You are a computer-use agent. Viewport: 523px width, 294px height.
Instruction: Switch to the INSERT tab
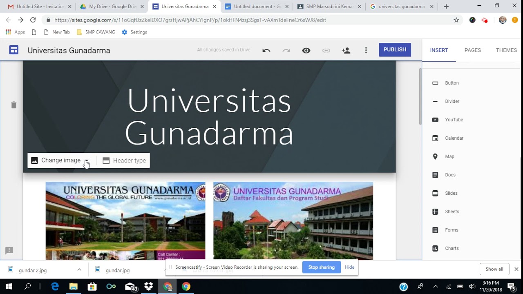(439, 50)
